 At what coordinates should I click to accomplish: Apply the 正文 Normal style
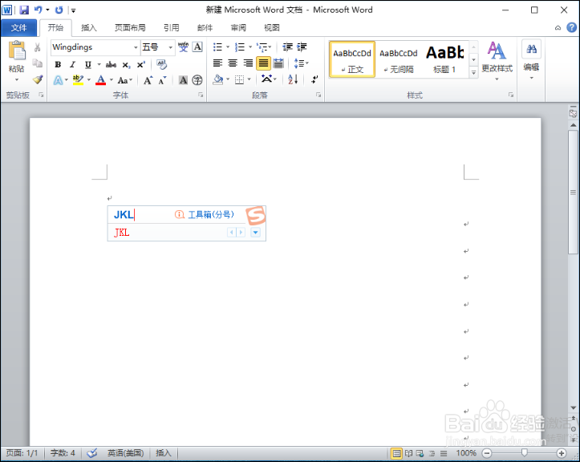[x=352, y=59]
